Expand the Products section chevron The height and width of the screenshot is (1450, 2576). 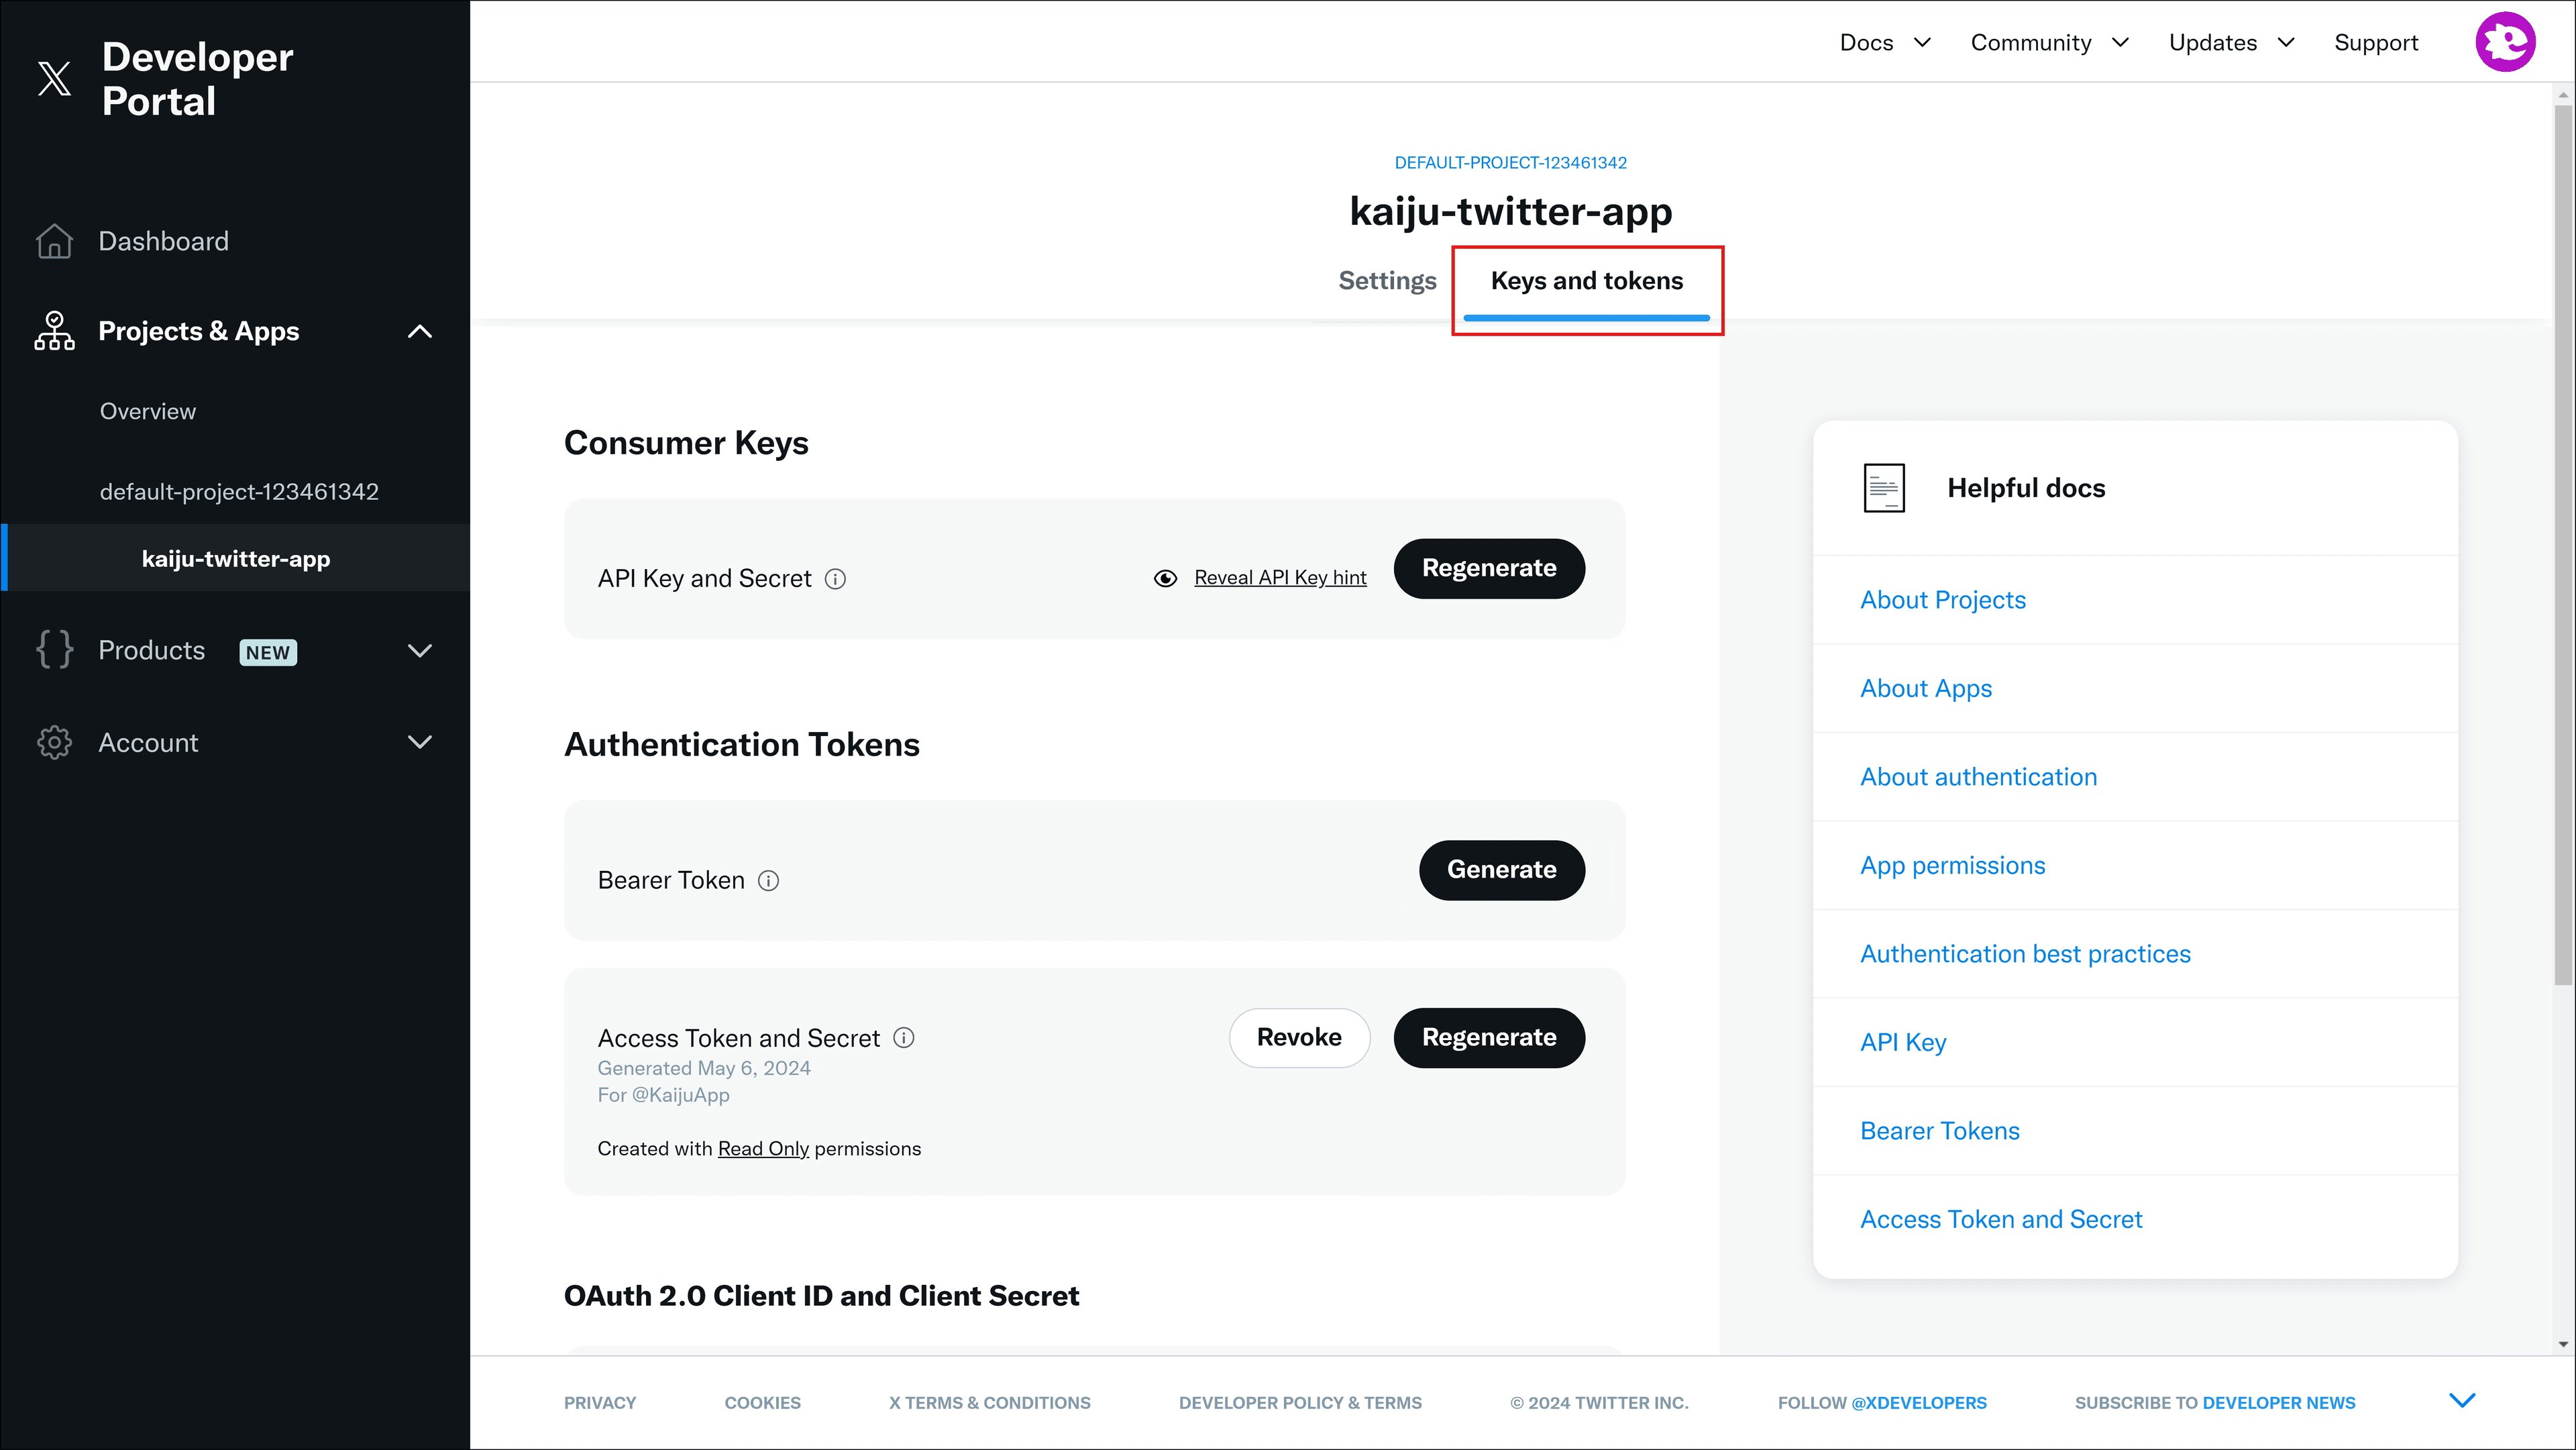point(420,651)
